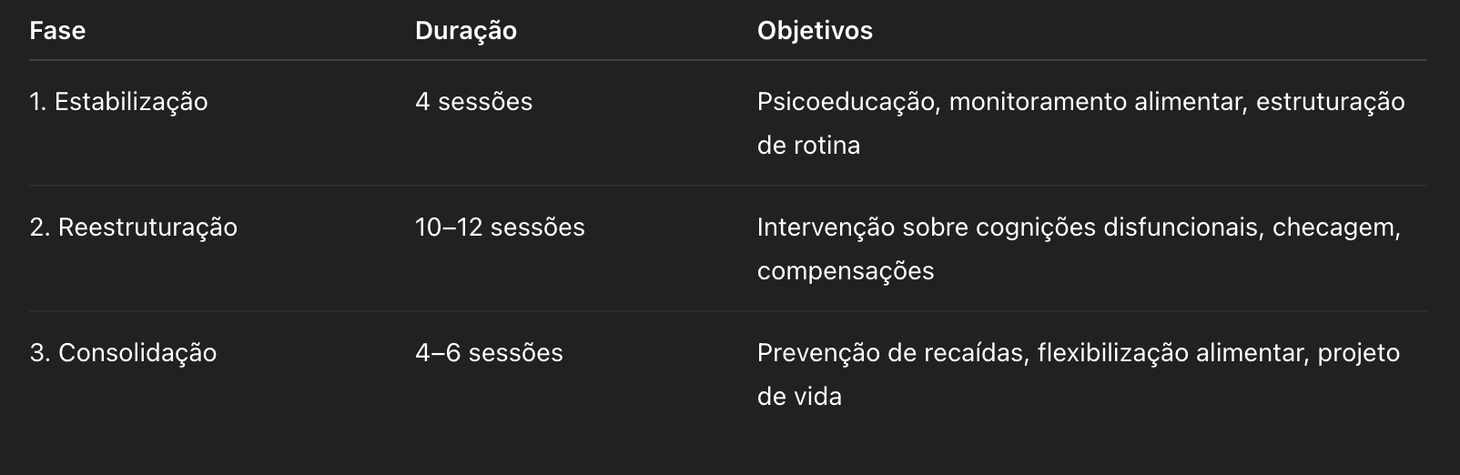
Task: Click the Psicoeducação objectives text
Action: 847,101
